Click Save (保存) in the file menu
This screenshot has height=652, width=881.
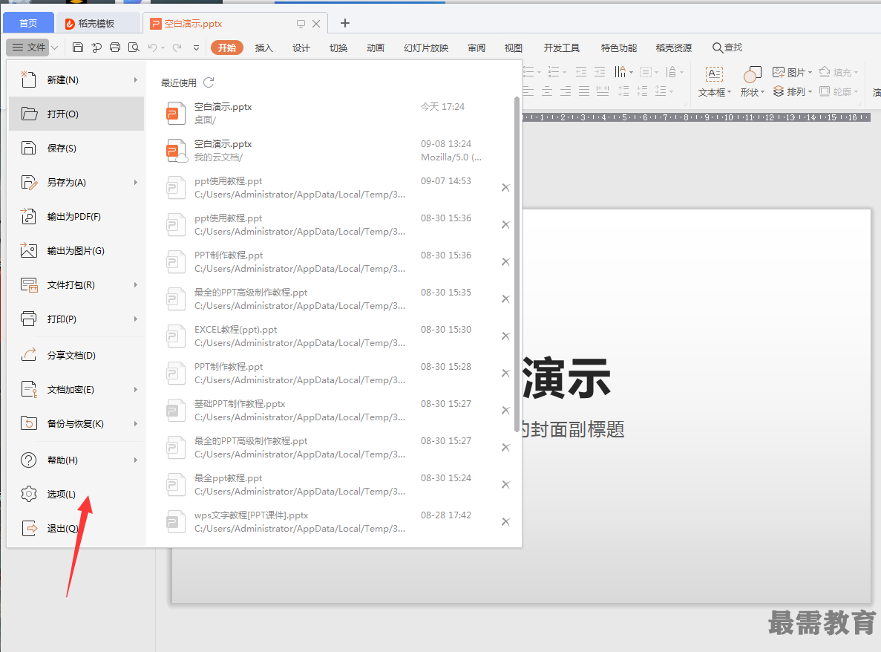pos(76,149)
